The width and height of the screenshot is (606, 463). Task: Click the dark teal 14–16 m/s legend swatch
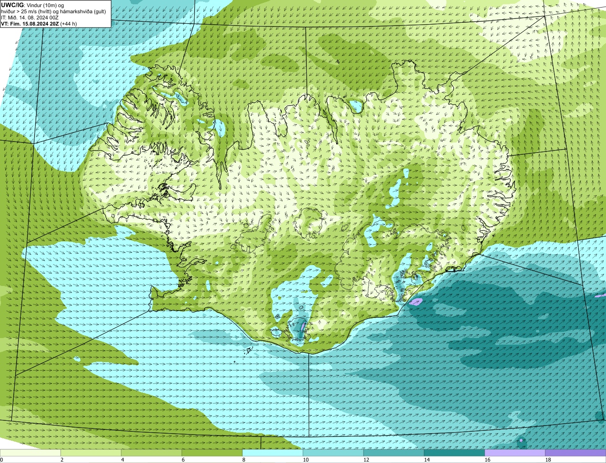coord(454,453)
